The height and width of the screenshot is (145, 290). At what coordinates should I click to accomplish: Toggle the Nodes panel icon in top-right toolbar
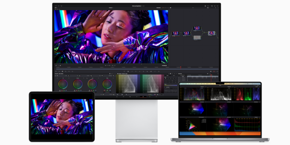tap(212, 6)
